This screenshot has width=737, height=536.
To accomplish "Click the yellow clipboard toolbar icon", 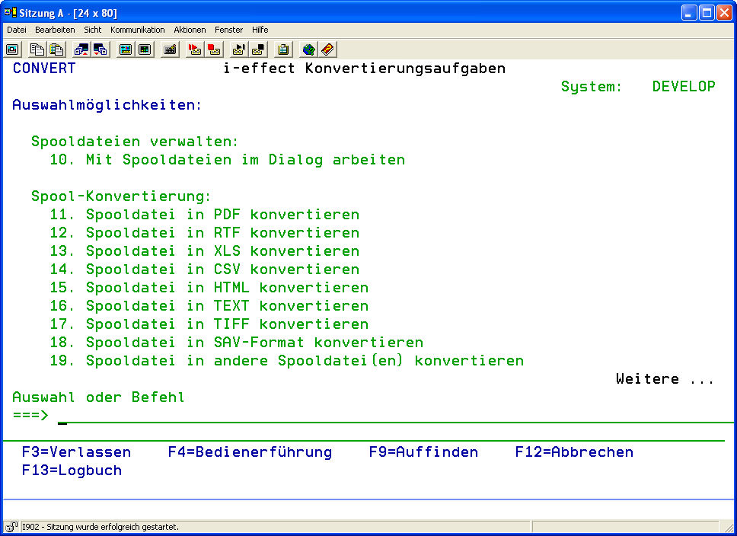I will (283, 49).
